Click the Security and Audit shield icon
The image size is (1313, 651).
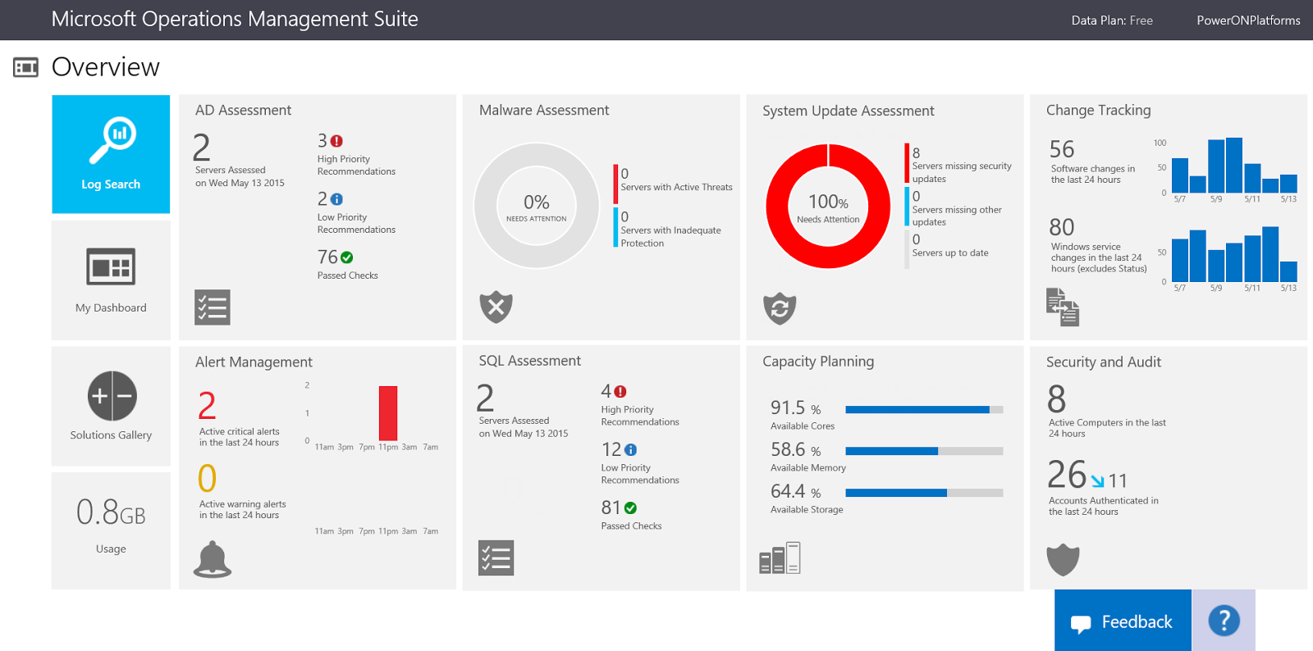coord(1063,560)
